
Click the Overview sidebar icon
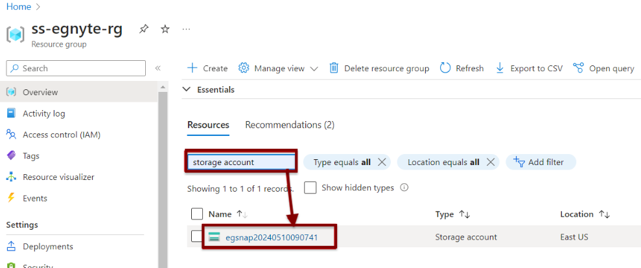click(x=11, y=92)
